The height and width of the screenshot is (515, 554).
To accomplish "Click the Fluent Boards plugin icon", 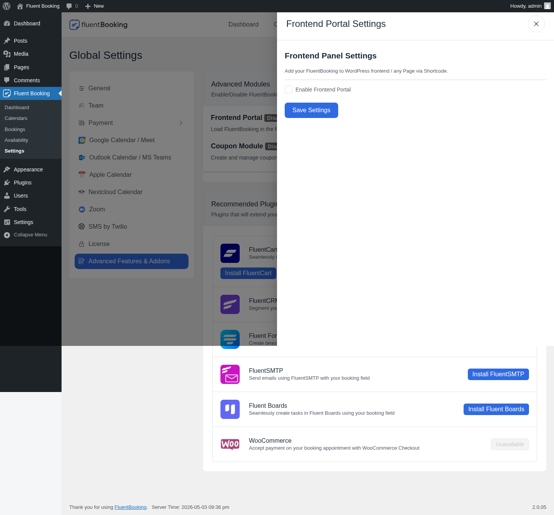I will [x=230, y=409].
